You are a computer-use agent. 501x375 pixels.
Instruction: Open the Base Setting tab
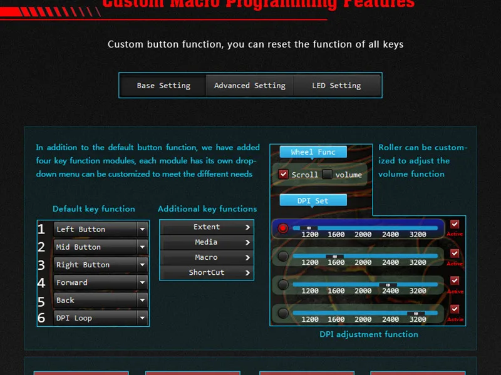click(x=163, y=86)
